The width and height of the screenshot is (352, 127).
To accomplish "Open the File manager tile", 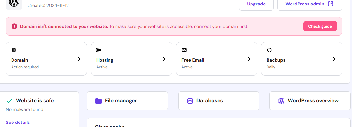I will click(x=127, y=101).
